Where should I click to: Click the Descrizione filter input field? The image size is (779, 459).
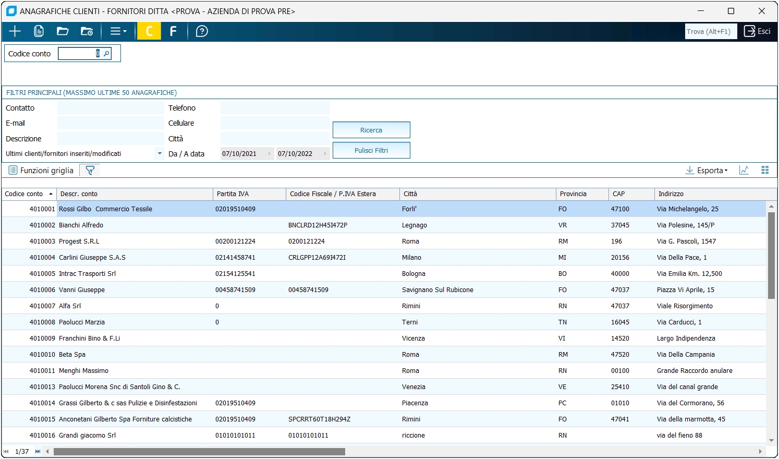[111, 139]
